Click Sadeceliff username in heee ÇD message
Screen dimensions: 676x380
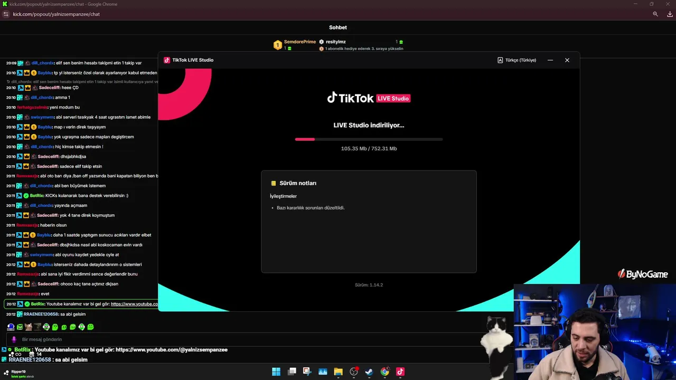pyautogui.click(x=50, y=88)
